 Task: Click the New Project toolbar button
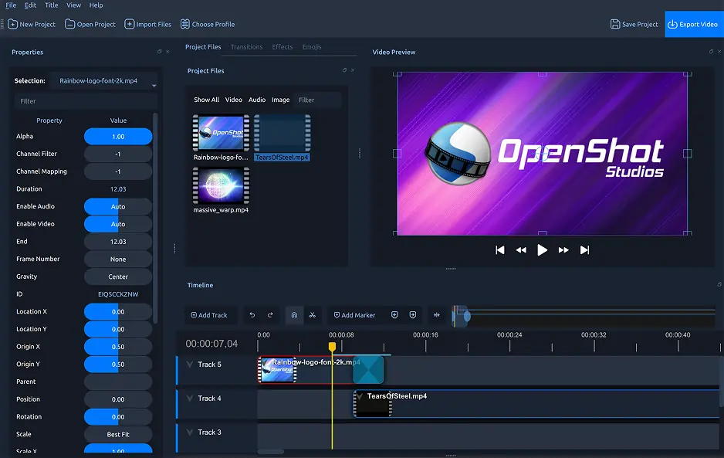(x=32, y=24)
